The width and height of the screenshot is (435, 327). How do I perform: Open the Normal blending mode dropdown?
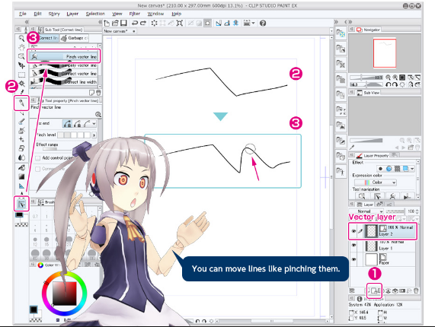point(366,211)
